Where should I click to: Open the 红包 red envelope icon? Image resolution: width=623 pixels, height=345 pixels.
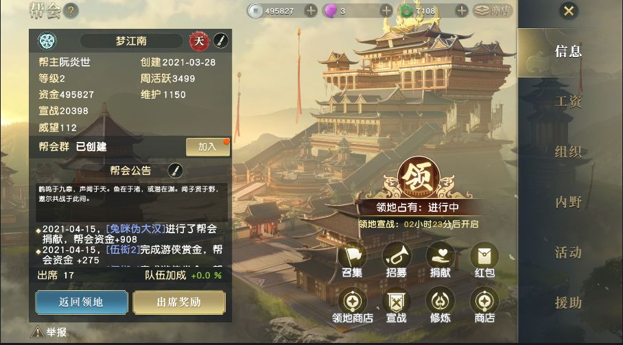(x=484, y=256)
